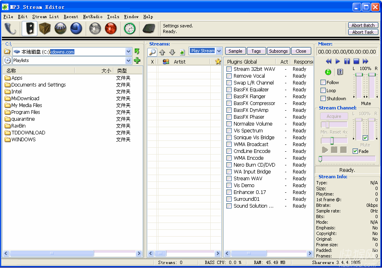Start playback with the Mixer play button
The width and height of the screenshot is (382, 268).
coord(338,61)
